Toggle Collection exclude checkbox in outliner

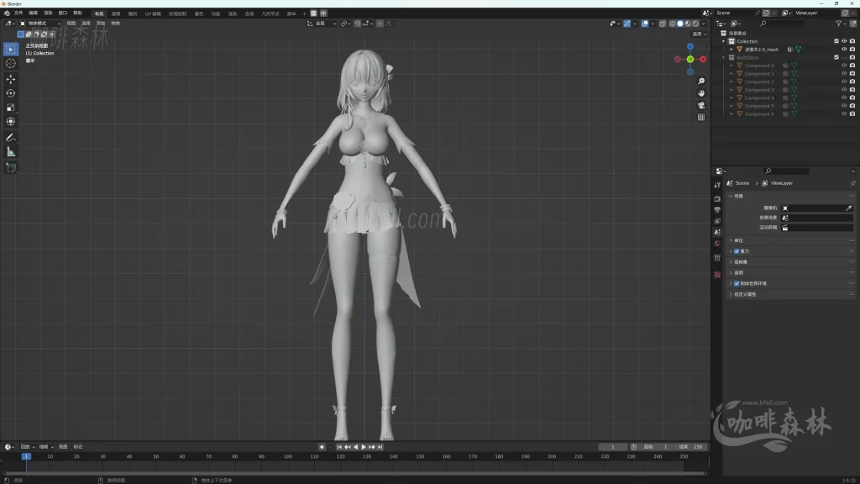[x=836, y=41]
